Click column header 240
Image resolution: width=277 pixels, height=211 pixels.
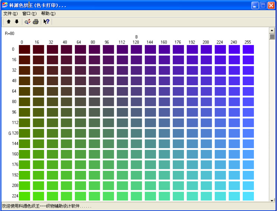point(234,42)
